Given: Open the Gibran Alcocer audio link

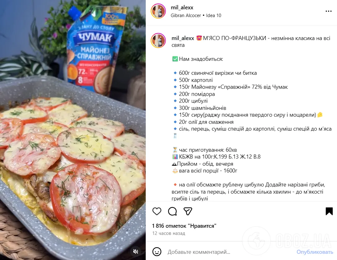Looking at the screenshot, I should point(186,16).
